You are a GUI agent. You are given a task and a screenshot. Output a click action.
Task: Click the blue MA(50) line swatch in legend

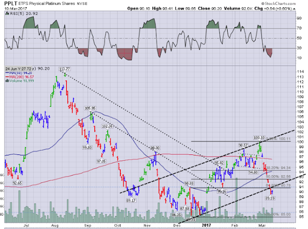coord(7,73)
